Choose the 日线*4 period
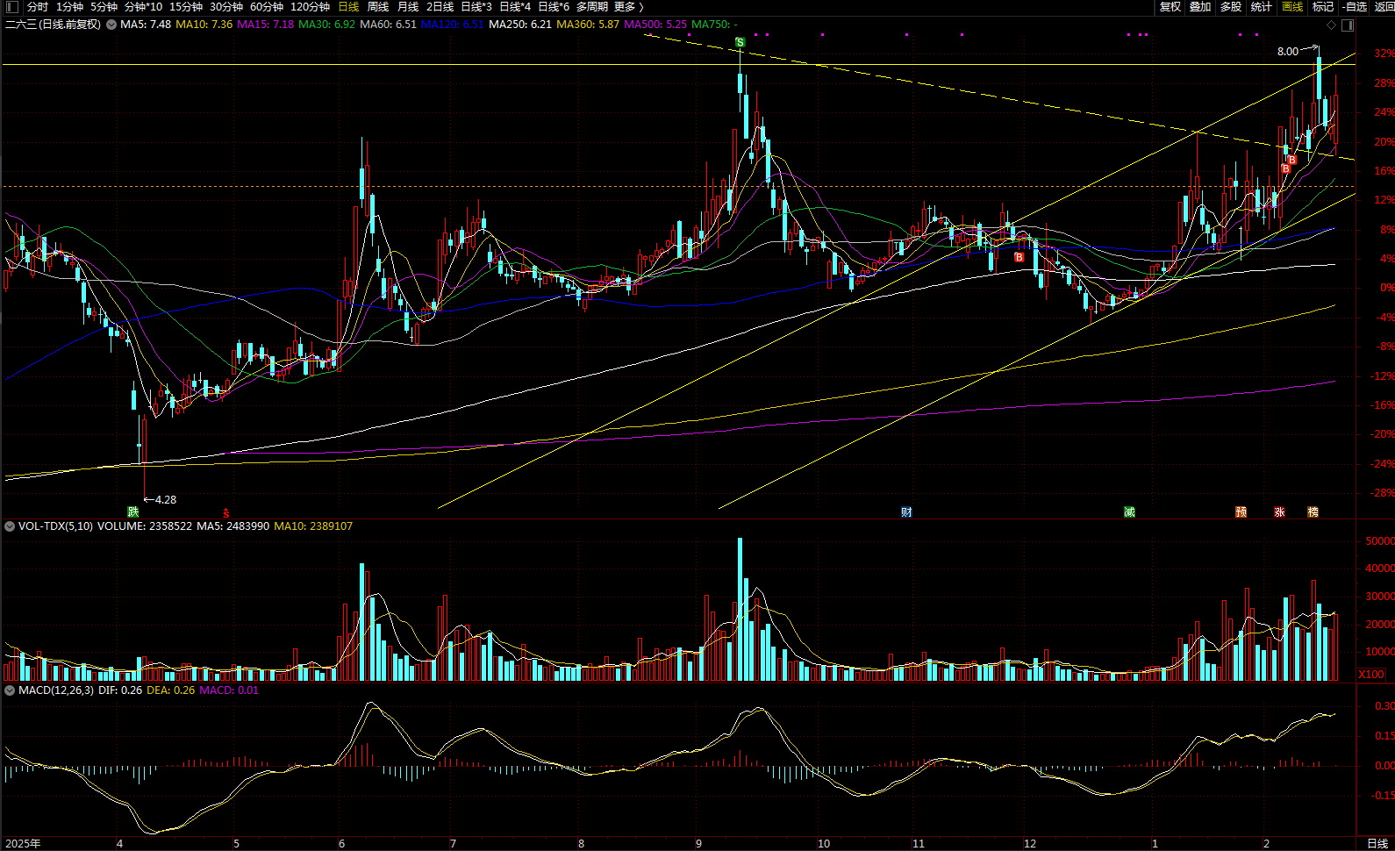The width and height of the screenshot is (1395, 851). click(x=515, y=7)
